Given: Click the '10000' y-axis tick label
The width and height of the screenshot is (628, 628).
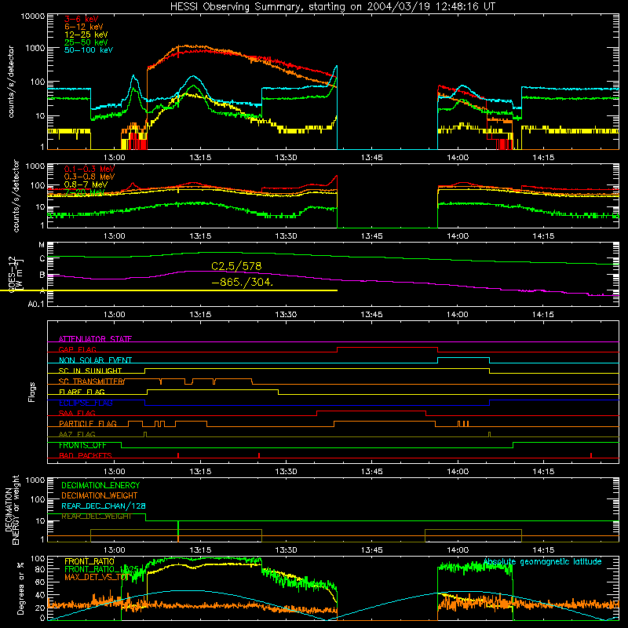Looking at the screenshot, I should [33, 16].
